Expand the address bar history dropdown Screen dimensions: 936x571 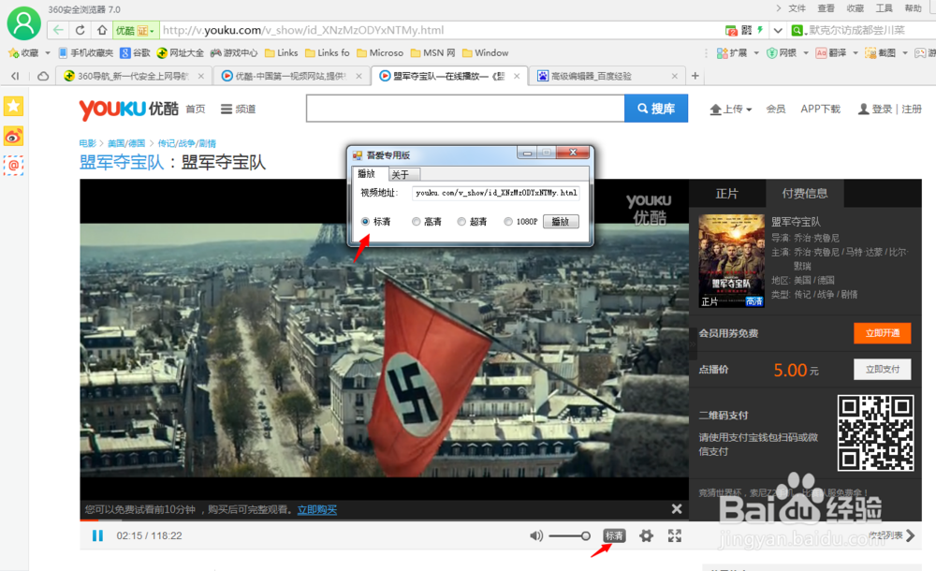(778, 30)
